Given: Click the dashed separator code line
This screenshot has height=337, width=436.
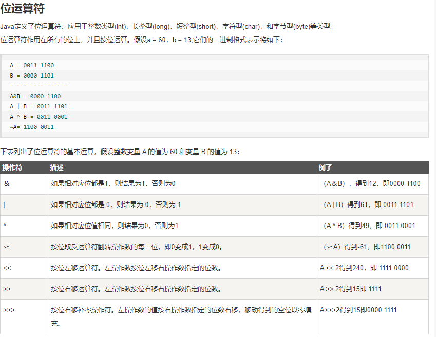Looking at the screenshot, I should pyautogui.click(x=39, y=86).
